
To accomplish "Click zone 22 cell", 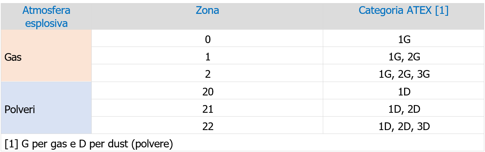I will pos(207,125).
